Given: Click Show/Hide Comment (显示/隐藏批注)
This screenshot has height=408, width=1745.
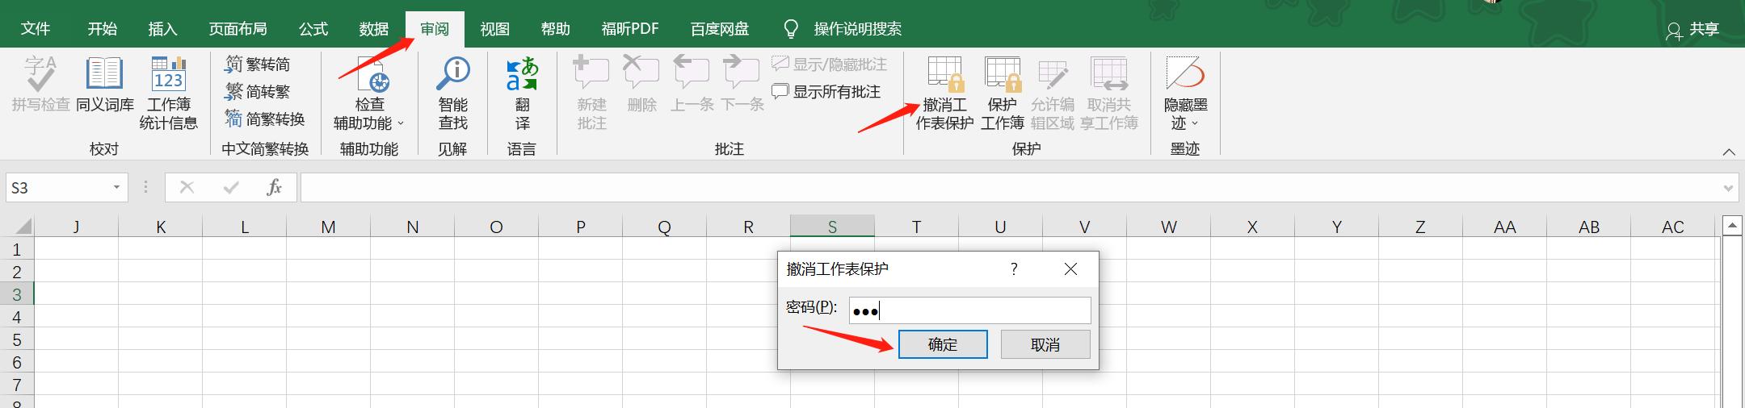Looking at the screenshot, I should (829, 65).
